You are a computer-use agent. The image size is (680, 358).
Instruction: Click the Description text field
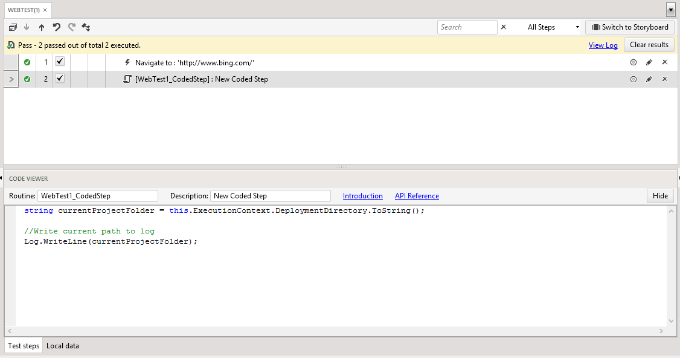tap(270, 196)
